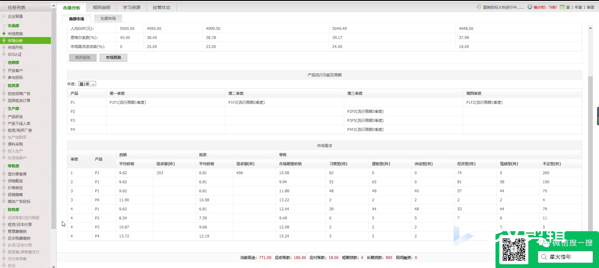The width and height of the screenshot is (599, 268).
Task: Open the 经营状态 tab
Action: coord(162,7)
